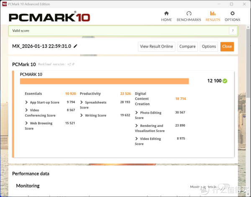Click the Results bar chart icon
The width and height of the screenshot is (251, 197).
coord(213,13)
